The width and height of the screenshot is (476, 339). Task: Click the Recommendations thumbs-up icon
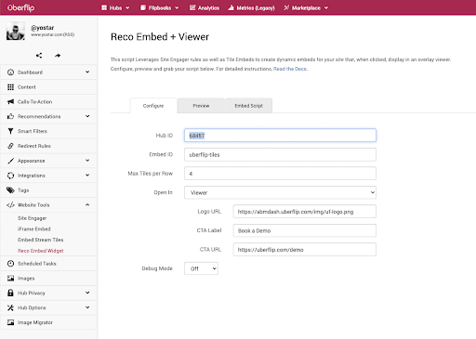tap(10, 116)
